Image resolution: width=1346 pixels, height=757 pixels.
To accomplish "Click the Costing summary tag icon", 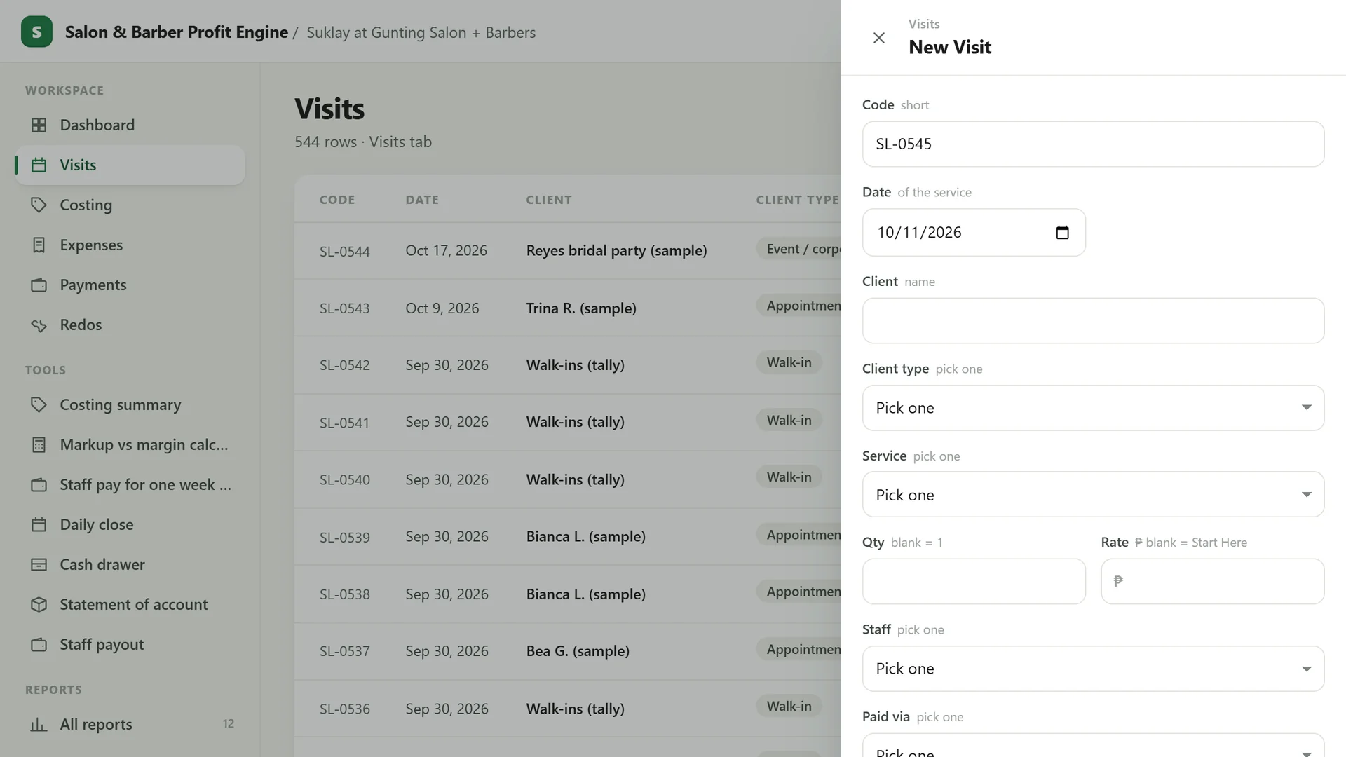I will [x=39, y=404].
